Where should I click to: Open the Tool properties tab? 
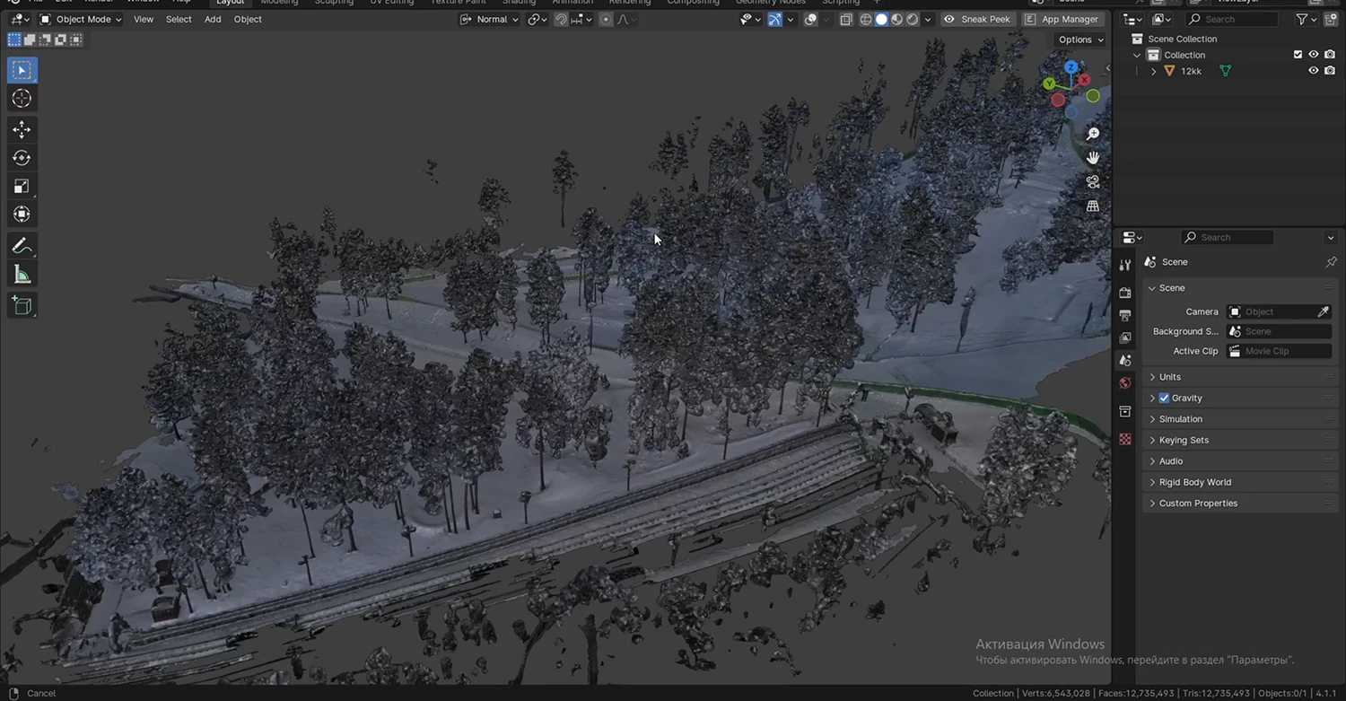[x=1125, y=265]
